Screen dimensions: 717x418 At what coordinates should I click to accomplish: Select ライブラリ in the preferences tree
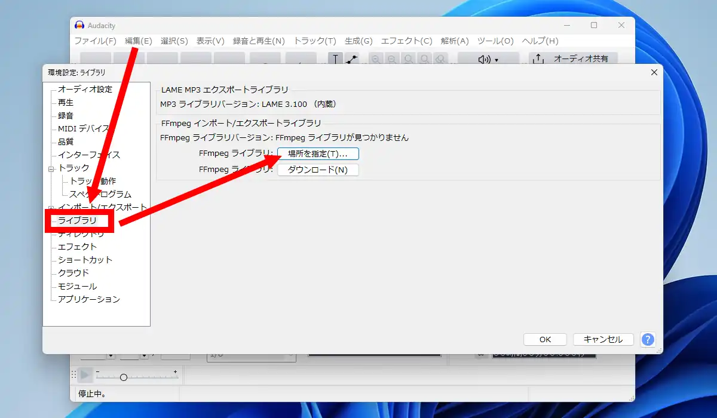pos(77,220)
